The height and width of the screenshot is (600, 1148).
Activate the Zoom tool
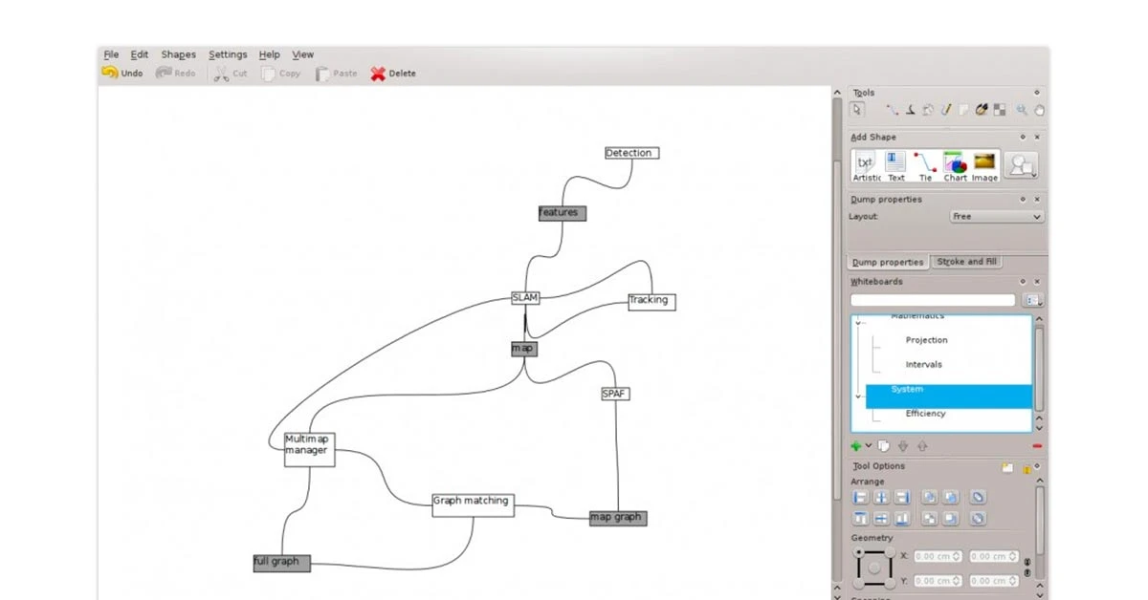point(1022,109)
